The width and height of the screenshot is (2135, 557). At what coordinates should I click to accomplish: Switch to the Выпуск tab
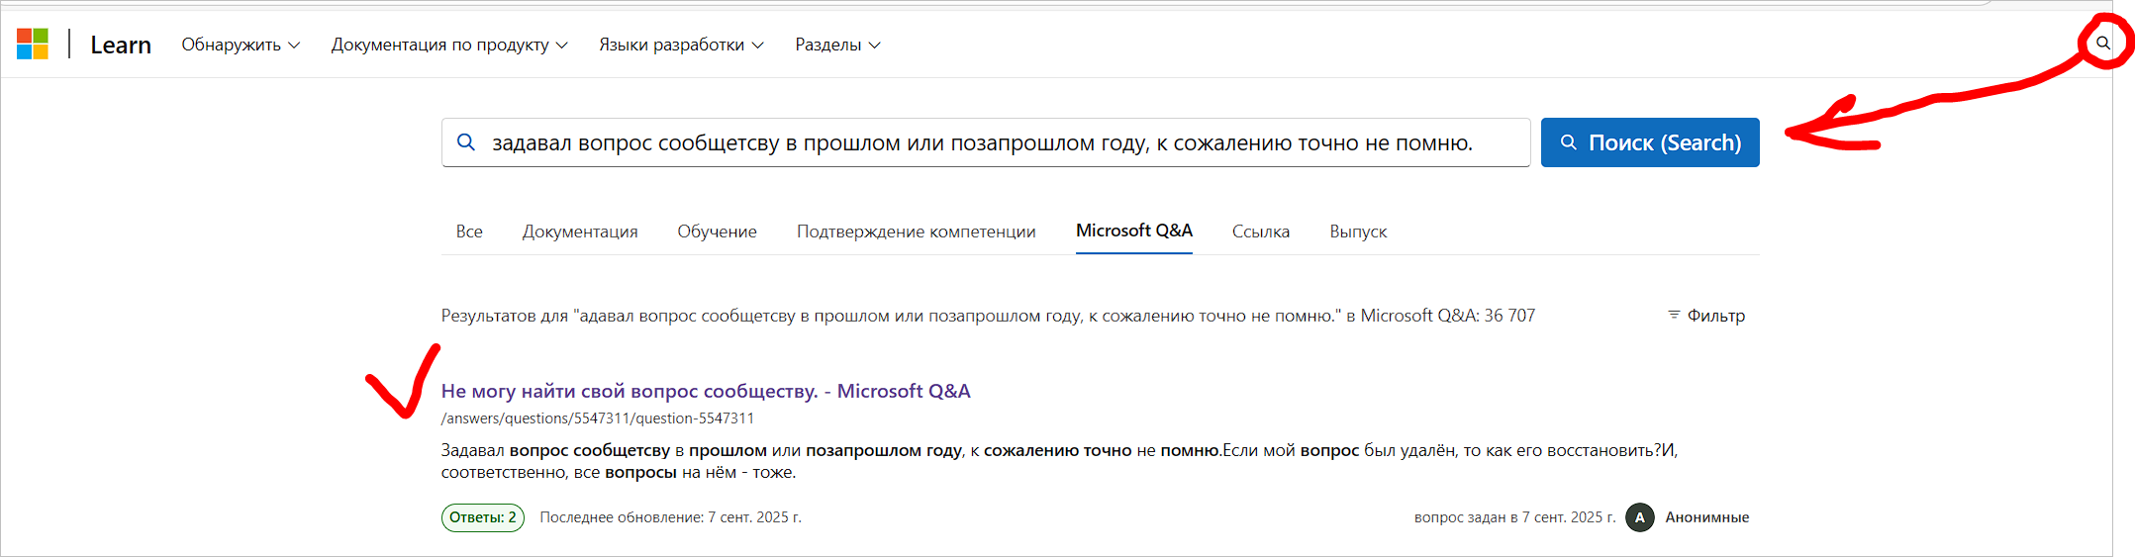click(x=1358, y=232)
